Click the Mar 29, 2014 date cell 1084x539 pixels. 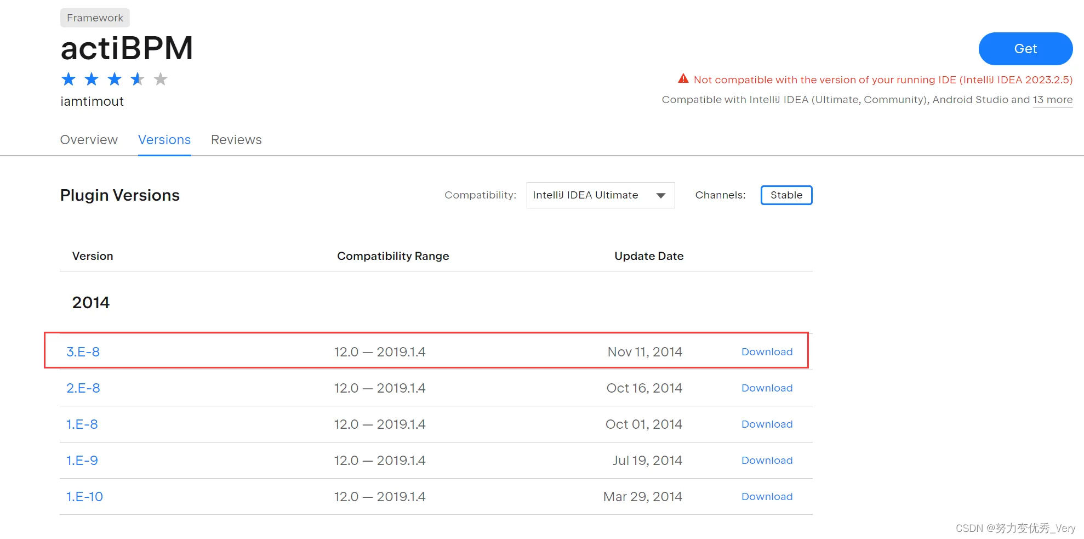click(x=642, y=497)
